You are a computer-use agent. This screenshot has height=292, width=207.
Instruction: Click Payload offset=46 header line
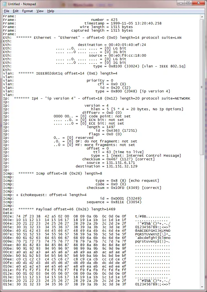point(67,209)
